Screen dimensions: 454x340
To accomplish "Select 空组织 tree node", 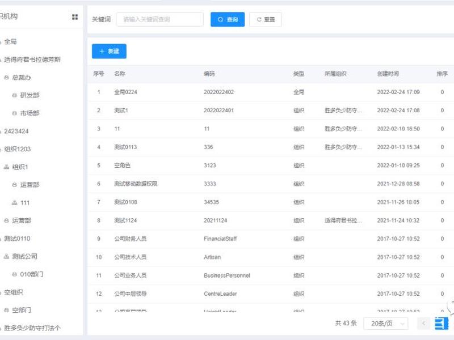I will tap(13, 292).
